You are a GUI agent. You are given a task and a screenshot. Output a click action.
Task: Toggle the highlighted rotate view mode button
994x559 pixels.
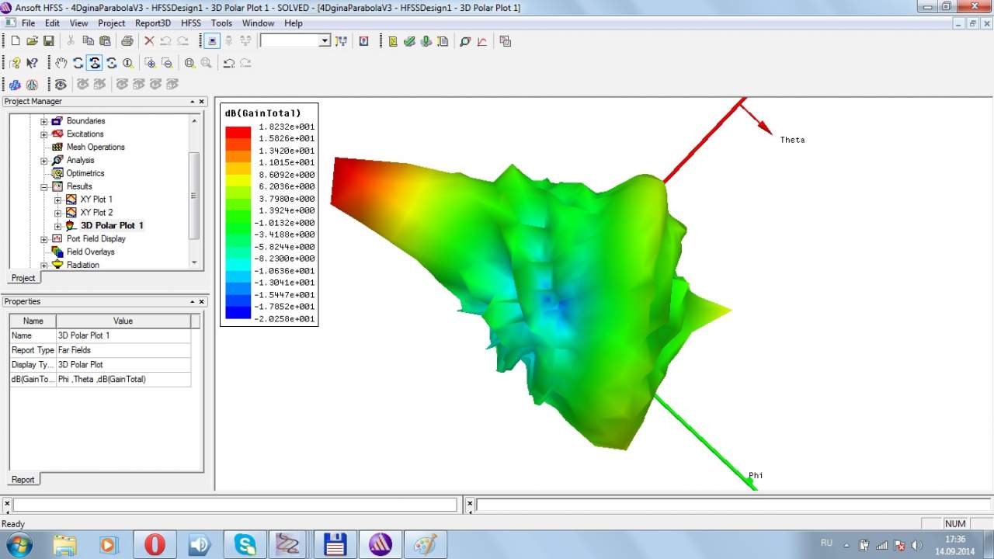[95, 63]
